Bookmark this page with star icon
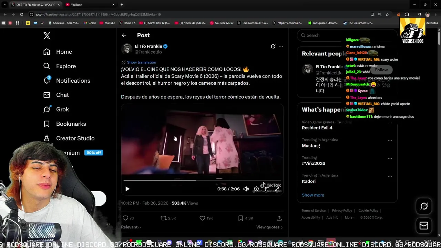The width and height of the screenshot is (441, 248). 387,14
